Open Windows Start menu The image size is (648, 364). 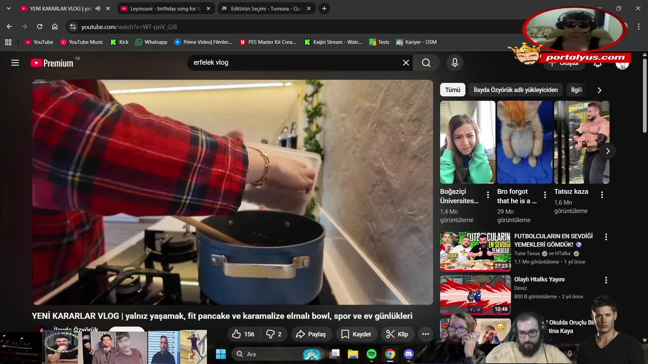click(221, 354)
